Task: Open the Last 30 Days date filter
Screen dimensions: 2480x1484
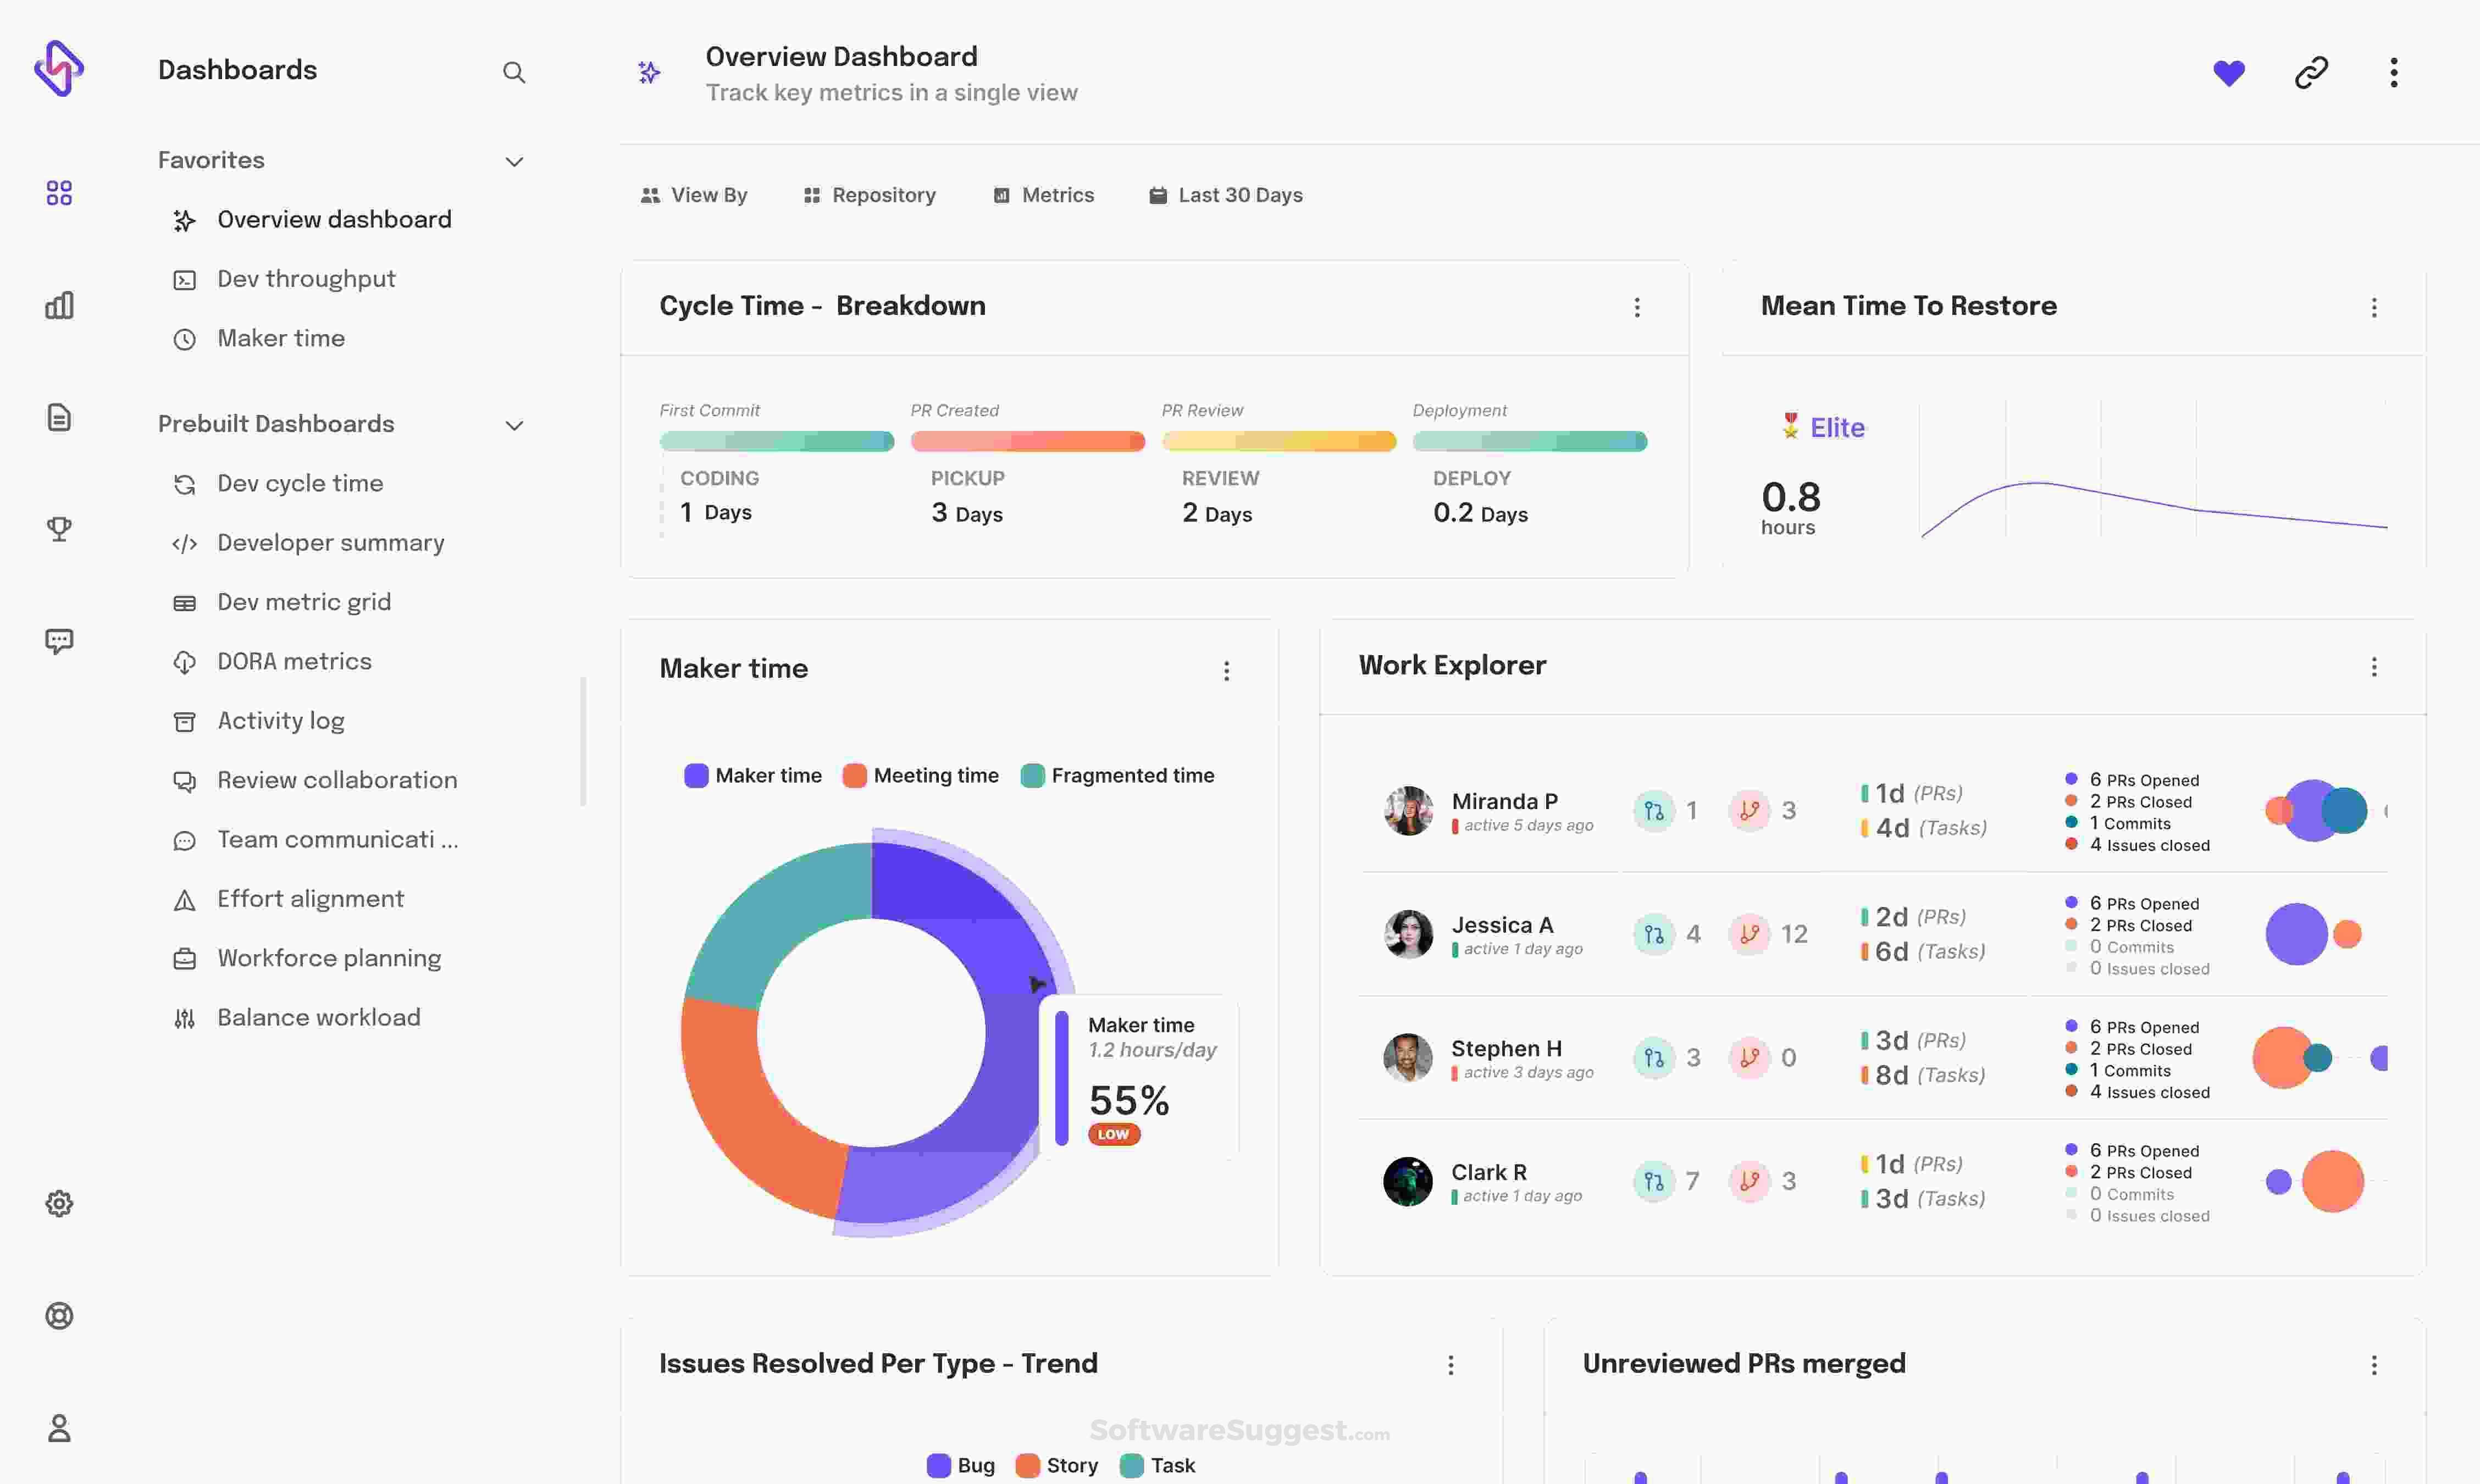Action: (x=1226, y=195)
